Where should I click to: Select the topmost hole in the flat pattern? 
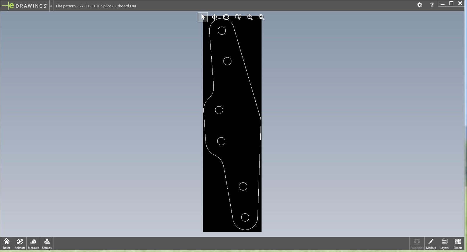[222, 31]
